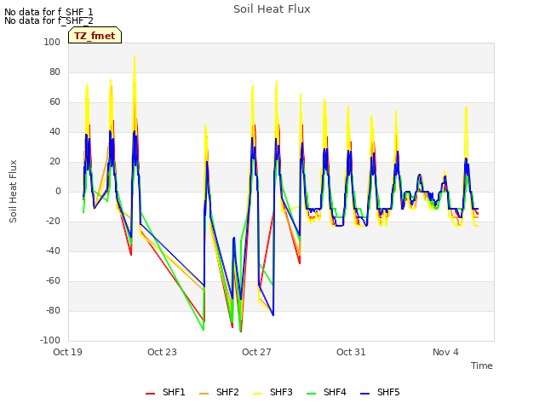Click the SHF5 legend entry
This screenshot has height=409, width=545.
point(380,392)
